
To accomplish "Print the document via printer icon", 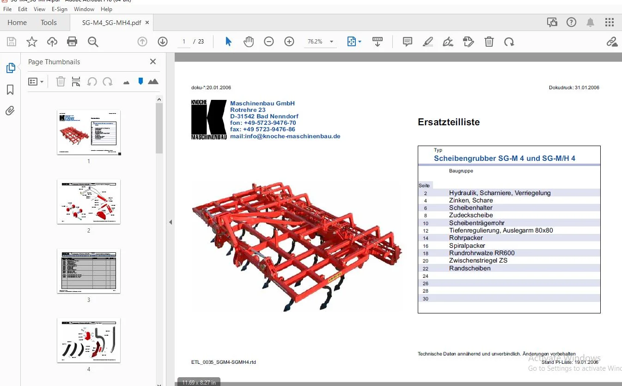I will (72, 42).
